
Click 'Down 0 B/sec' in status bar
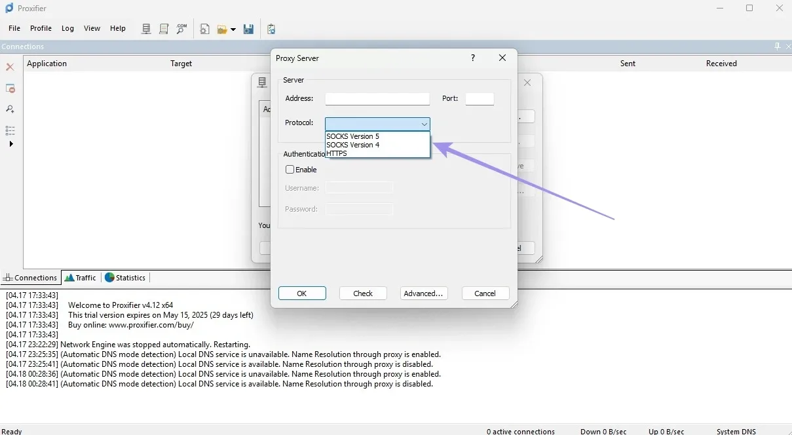click(603, 431)
